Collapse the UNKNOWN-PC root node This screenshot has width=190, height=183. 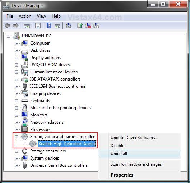[x=8, y=36]
